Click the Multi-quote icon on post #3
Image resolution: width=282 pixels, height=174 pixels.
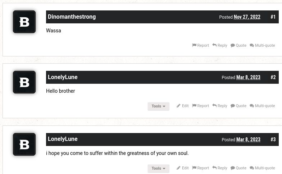point(252,168)
